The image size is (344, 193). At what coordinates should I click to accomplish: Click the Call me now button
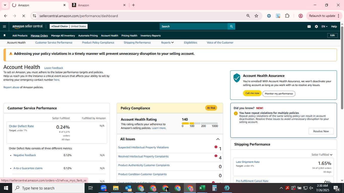252,93
